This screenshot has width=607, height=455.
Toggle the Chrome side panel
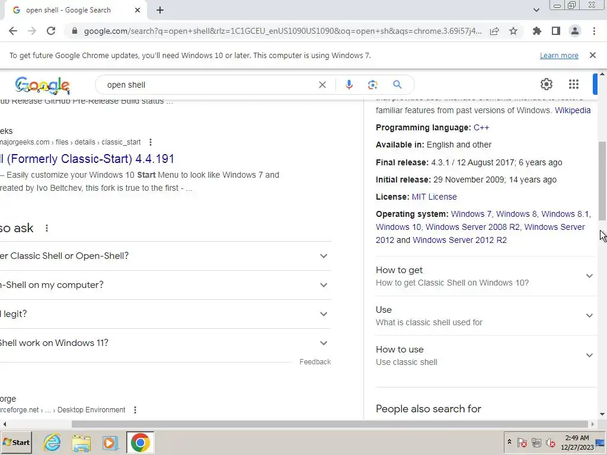(556, 31)
